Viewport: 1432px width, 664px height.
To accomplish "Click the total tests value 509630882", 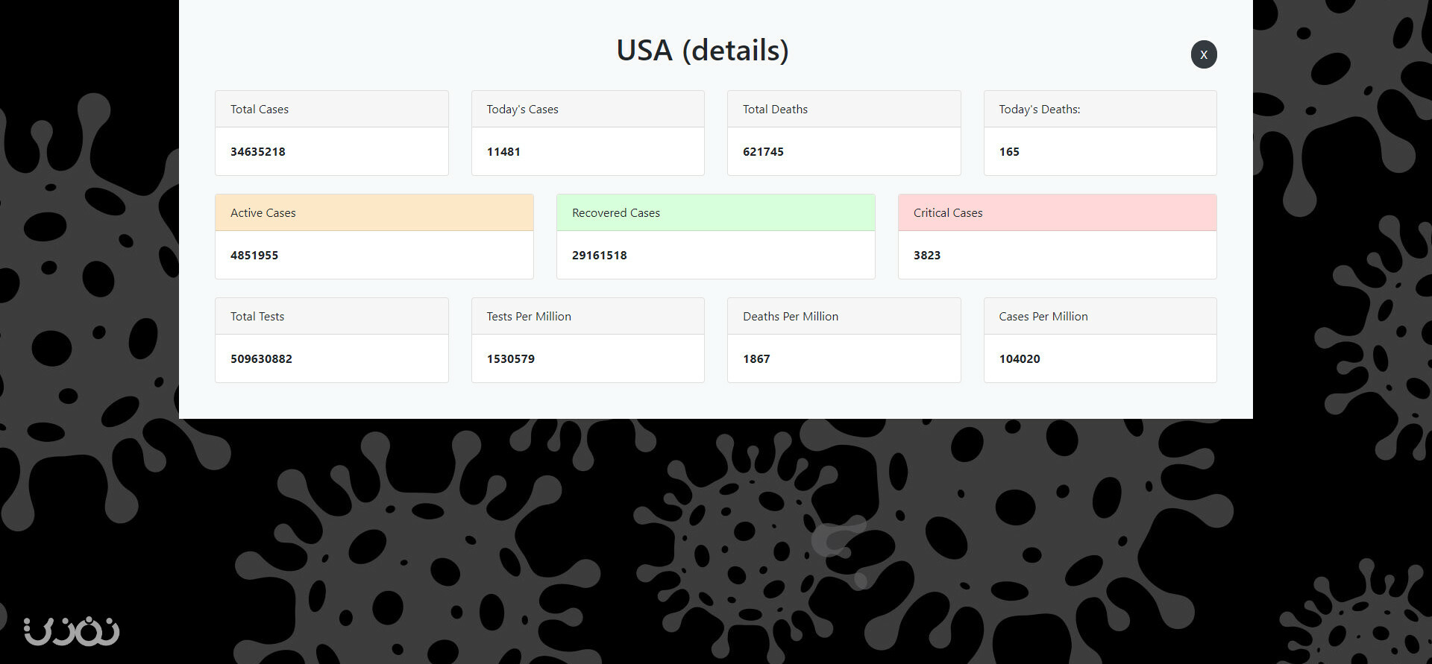I will click(261, 358).
